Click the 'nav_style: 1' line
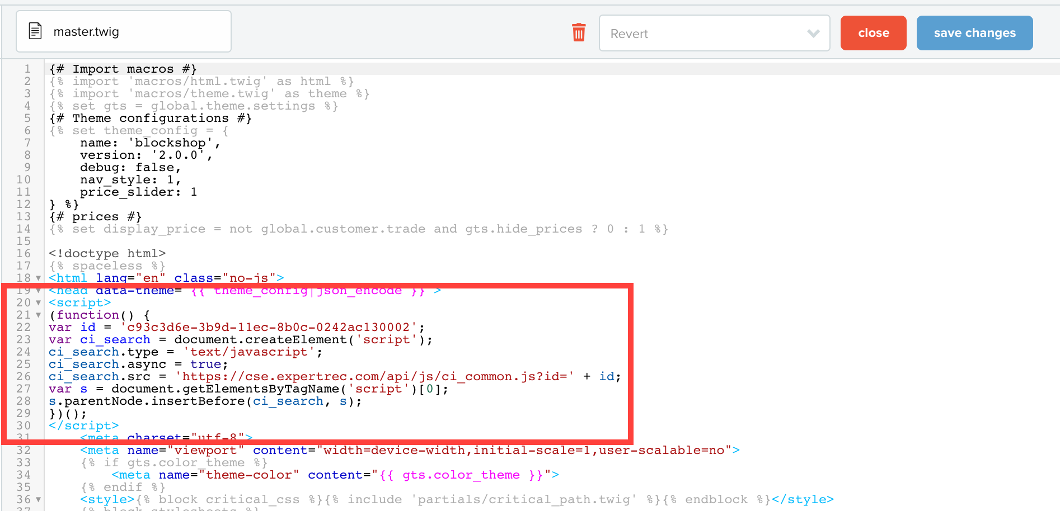This screenshot has height=511, width=1060. click(x=130, y=179)
